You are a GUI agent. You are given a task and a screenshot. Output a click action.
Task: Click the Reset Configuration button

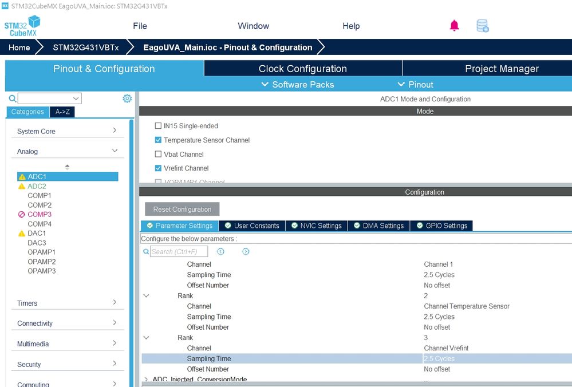click(182, 210)
